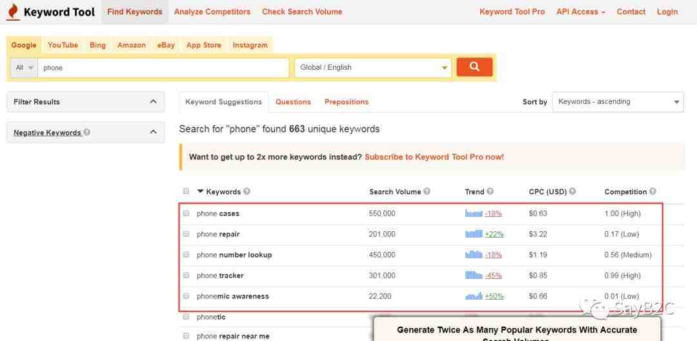
Task: Click the phone cases keyword text
Action: point(218,213)
